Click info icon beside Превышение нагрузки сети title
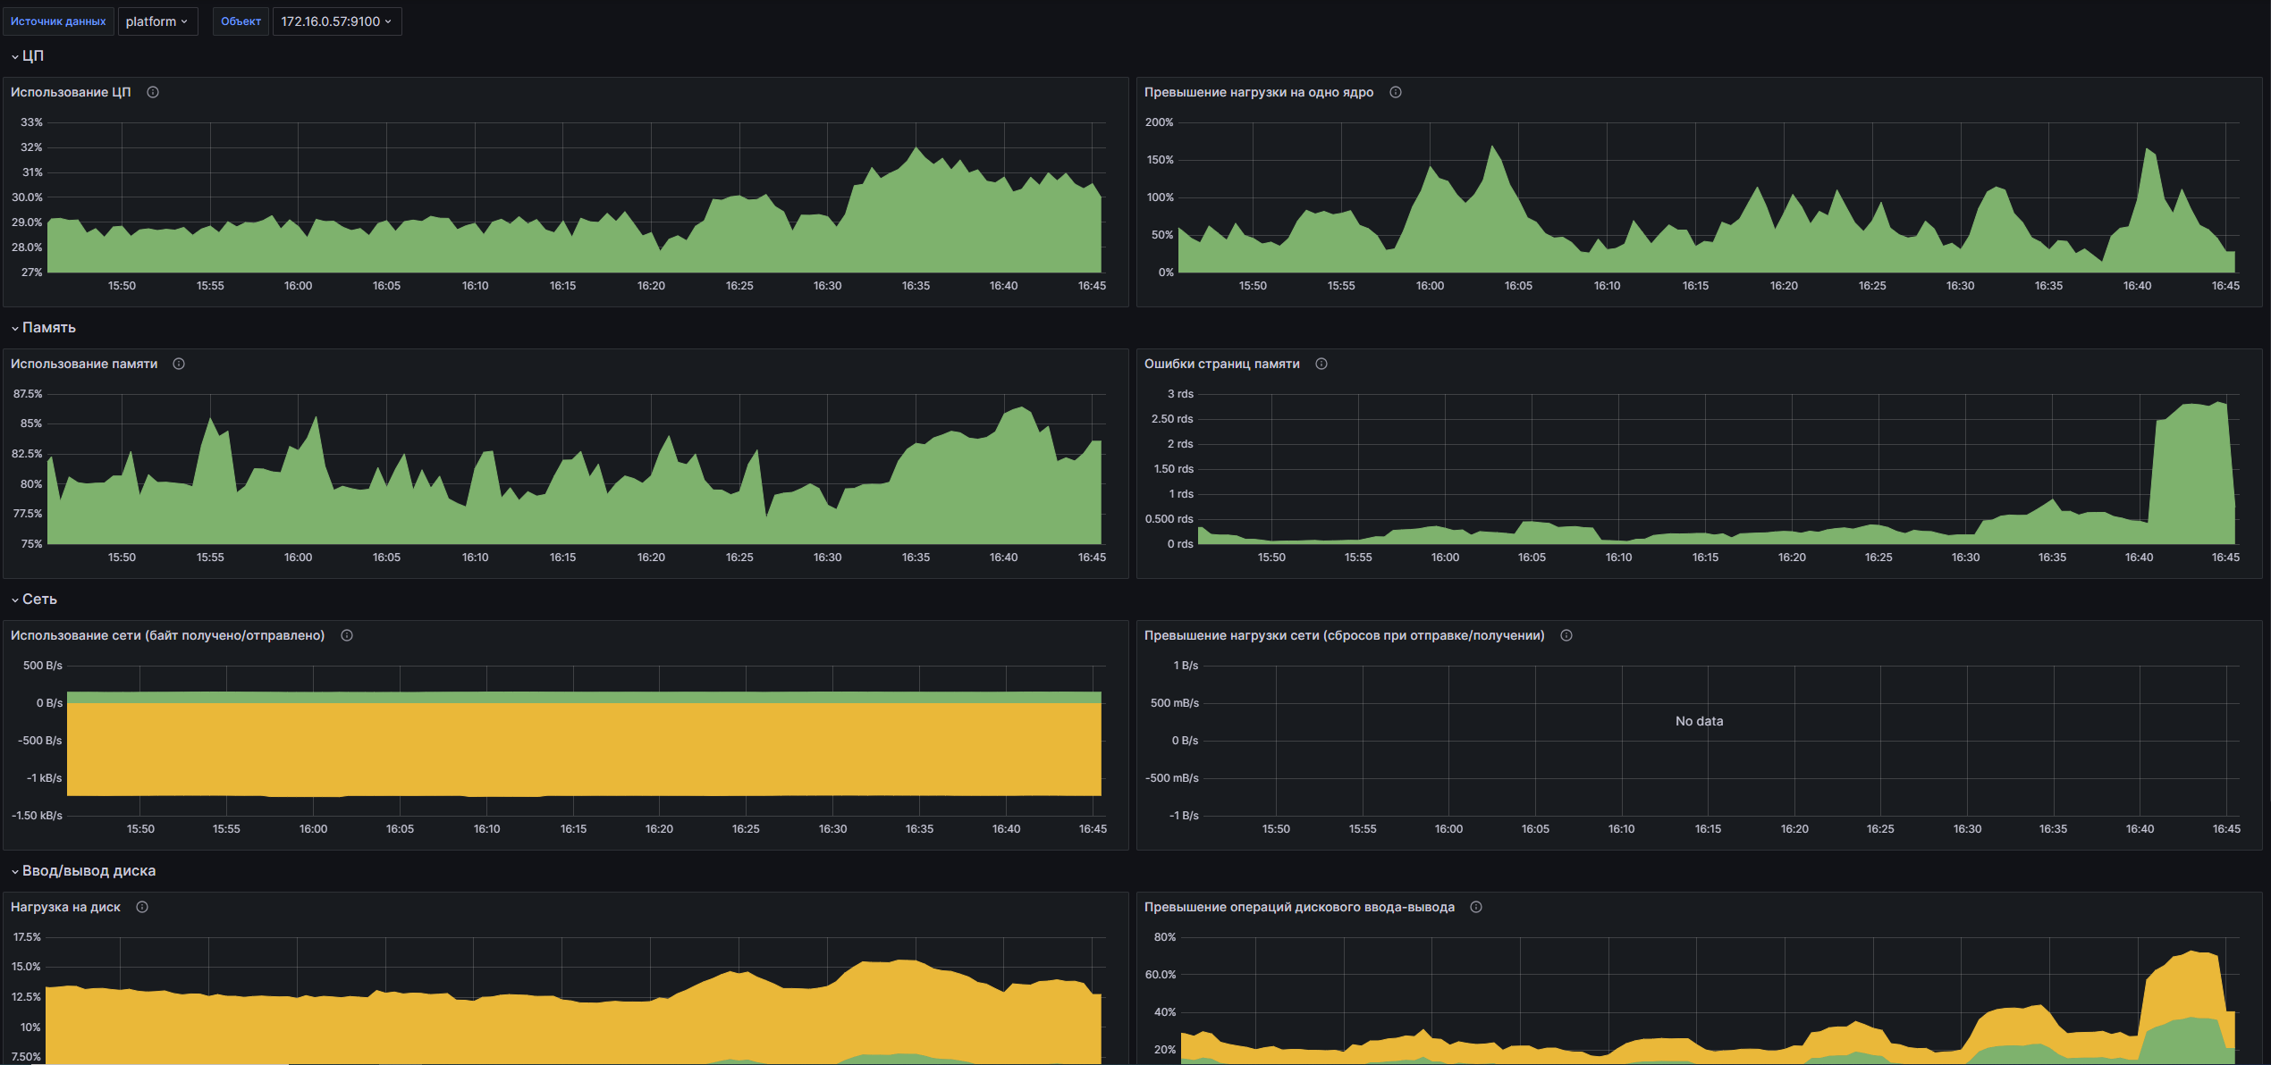 tap(1566, 635)
